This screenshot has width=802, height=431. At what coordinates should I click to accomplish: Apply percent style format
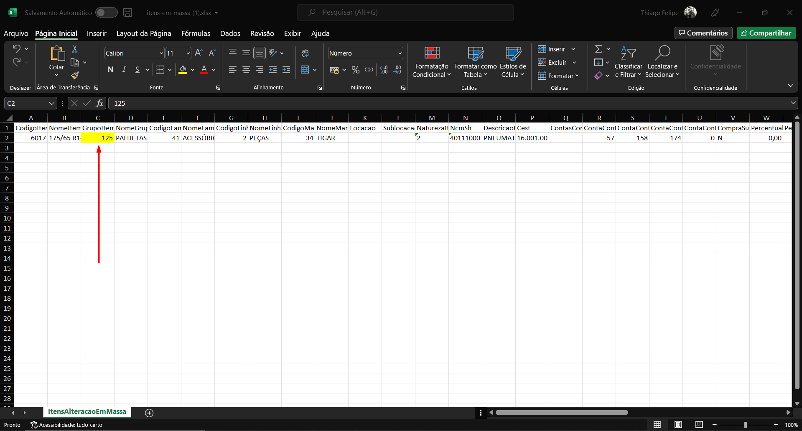click(356, 70)
